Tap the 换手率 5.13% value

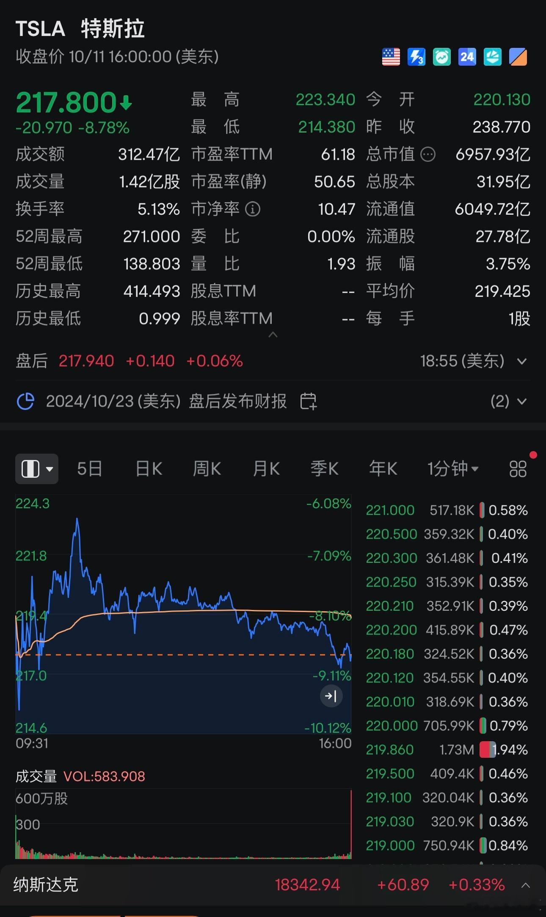tap(159, 209)
